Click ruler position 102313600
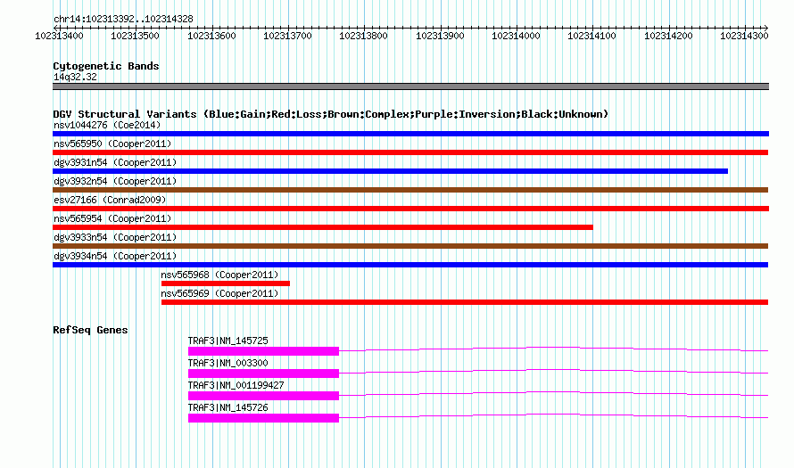794x468 pixels. 211,36
